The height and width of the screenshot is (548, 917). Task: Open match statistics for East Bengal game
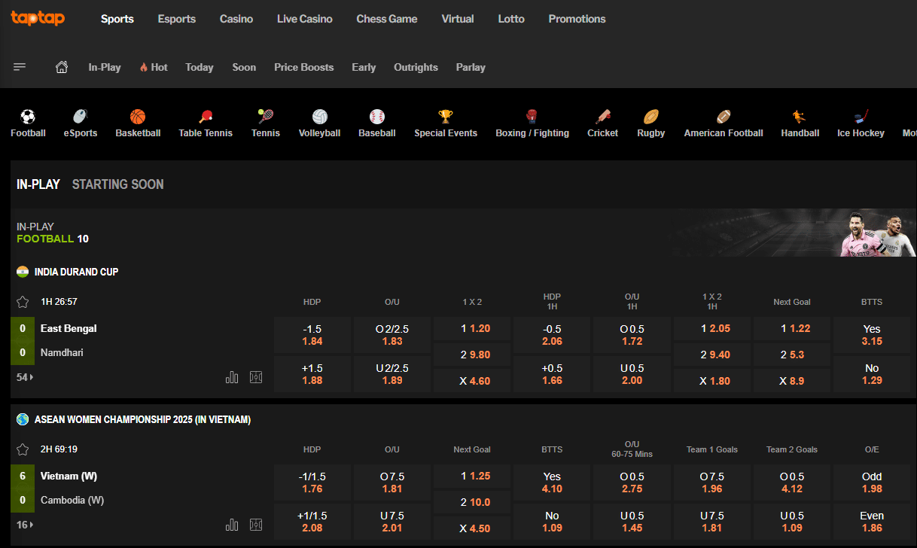(232, 376)
